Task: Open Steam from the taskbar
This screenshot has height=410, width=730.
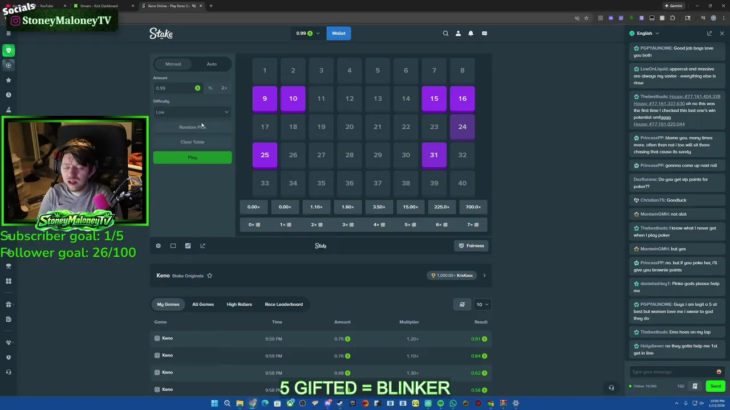Action: (340, 404)
